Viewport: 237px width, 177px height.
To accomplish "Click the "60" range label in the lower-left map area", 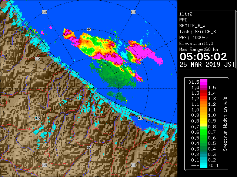I will tap(44, 165).
